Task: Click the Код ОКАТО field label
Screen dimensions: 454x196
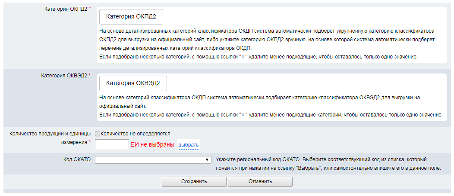Action: click(x=77, y=159)
